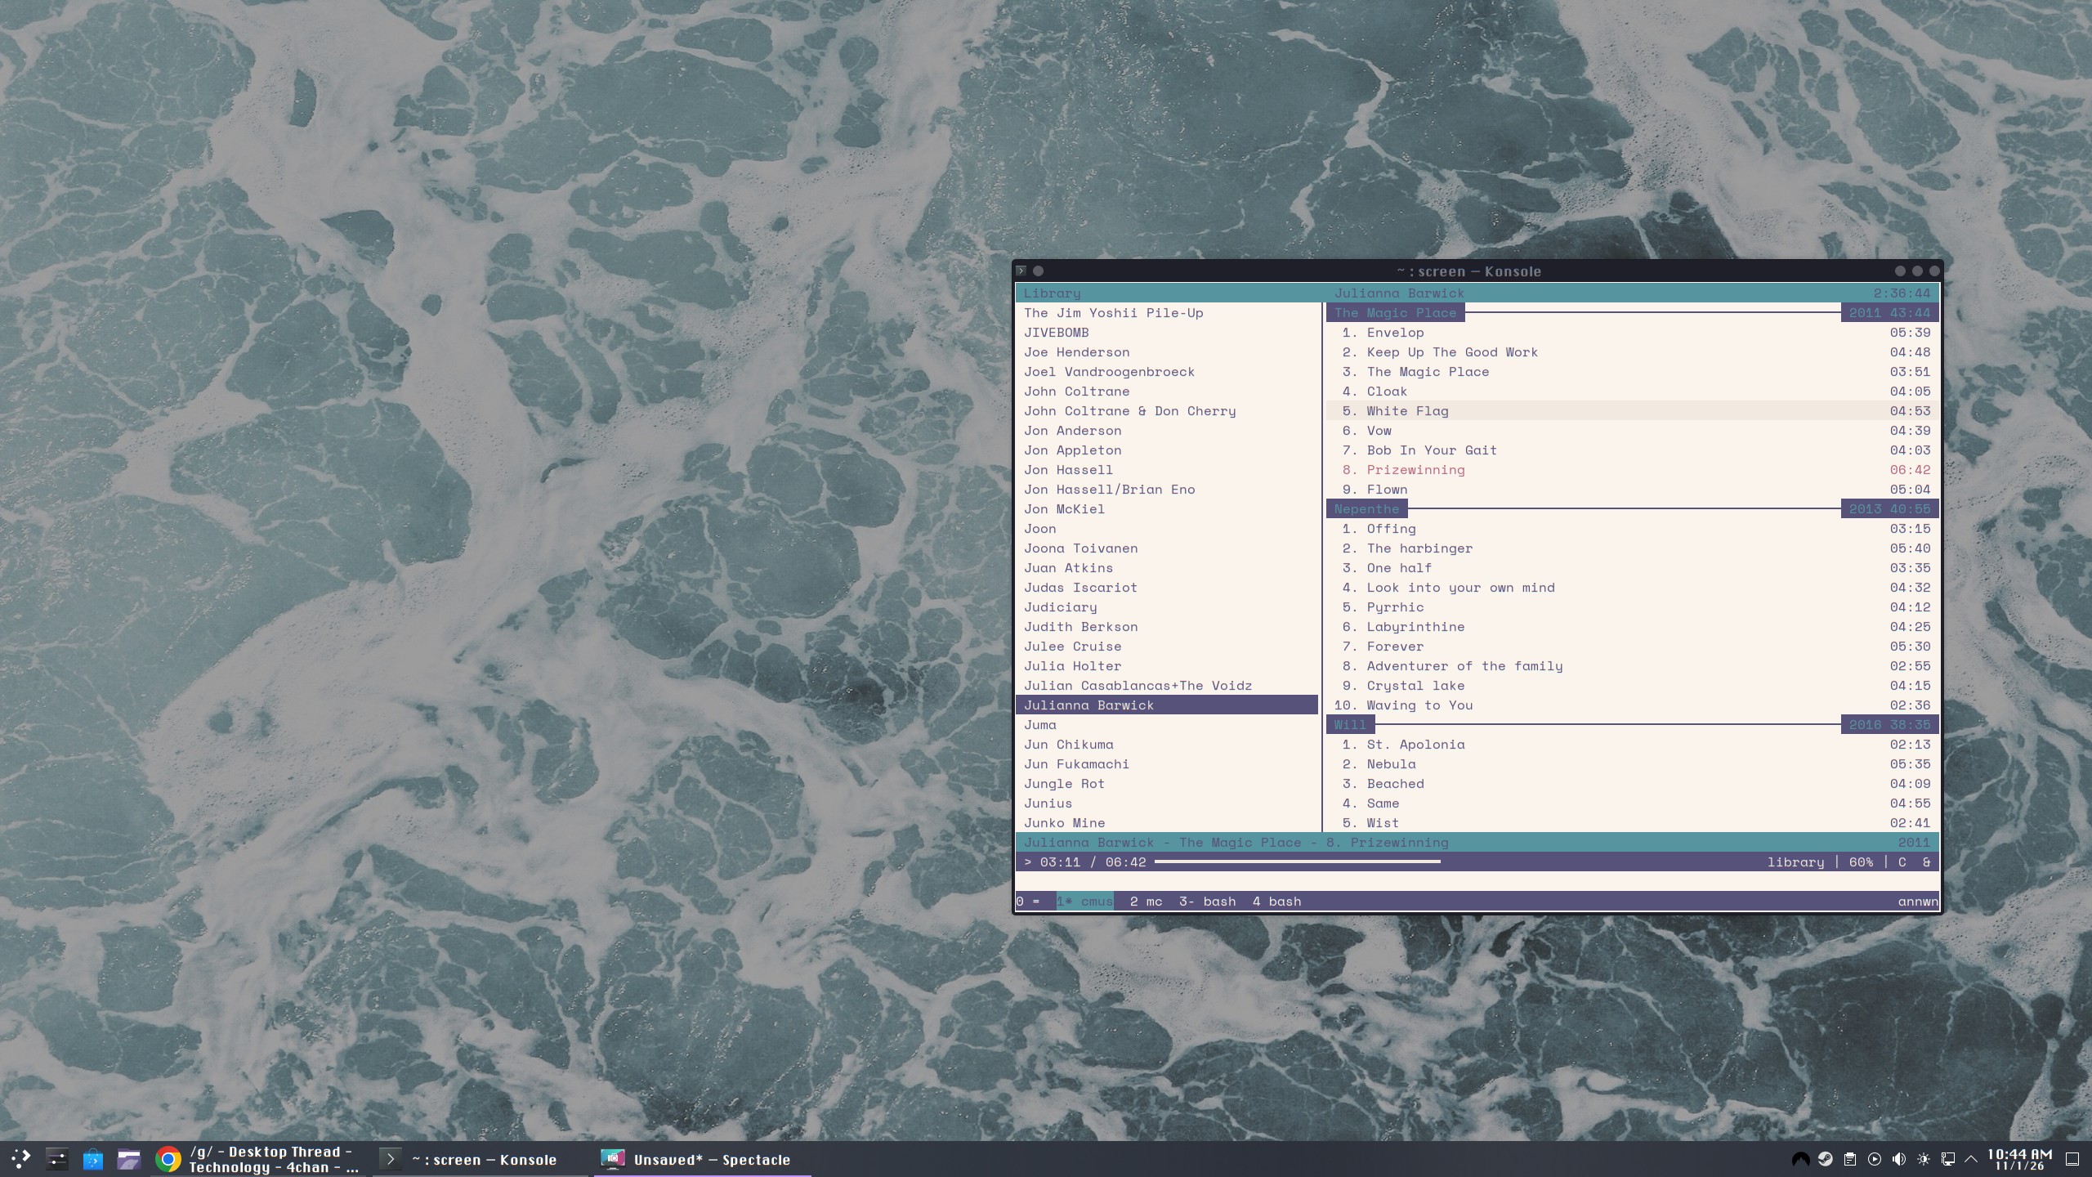Viewport: 2092px width, 1177px height.
Task: Click the Steam tray icon
Action: pyautogui.click(x=1825, y=1159)
